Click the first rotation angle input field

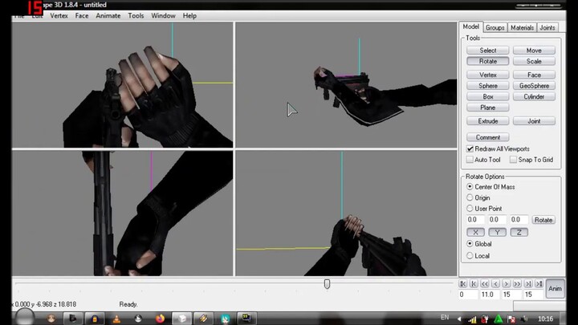475,220
